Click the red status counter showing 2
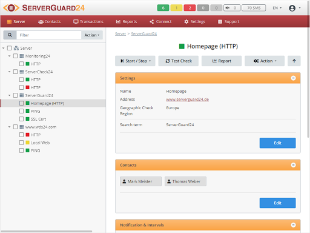The image size is (310, 233). [x=190, y=8]
